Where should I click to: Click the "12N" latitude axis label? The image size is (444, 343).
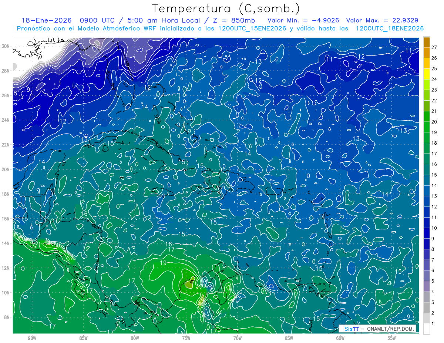6,268
